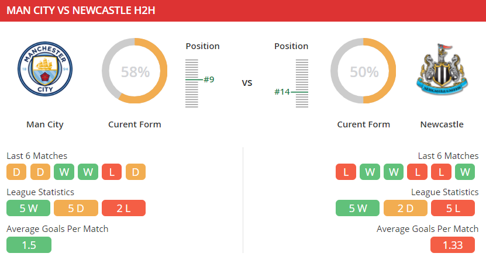Click the #9 position marker

click(209, 79)
